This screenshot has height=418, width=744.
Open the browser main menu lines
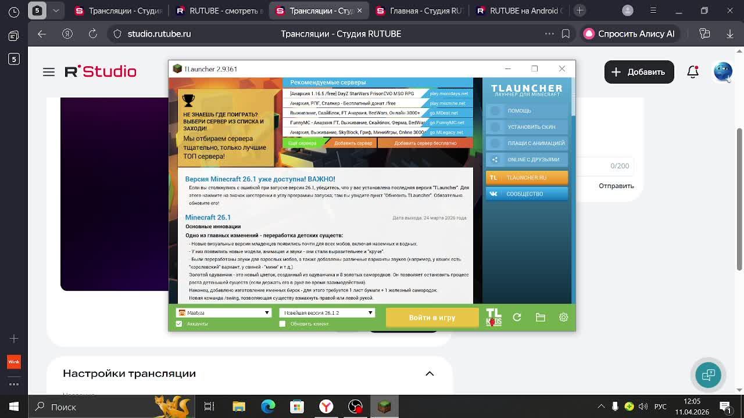tap(653, 10)
